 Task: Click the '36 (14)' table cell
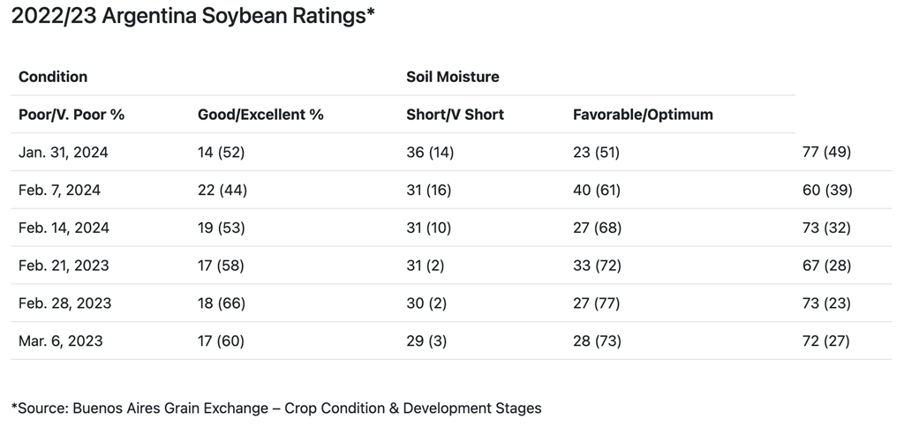429,153
